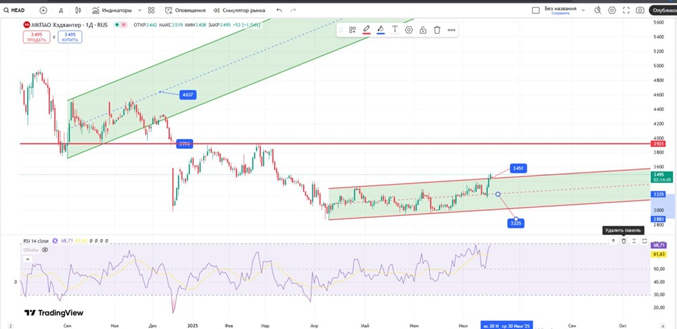
Task: Click the undo arrow in top toolbar
Action: pos(280,10)
